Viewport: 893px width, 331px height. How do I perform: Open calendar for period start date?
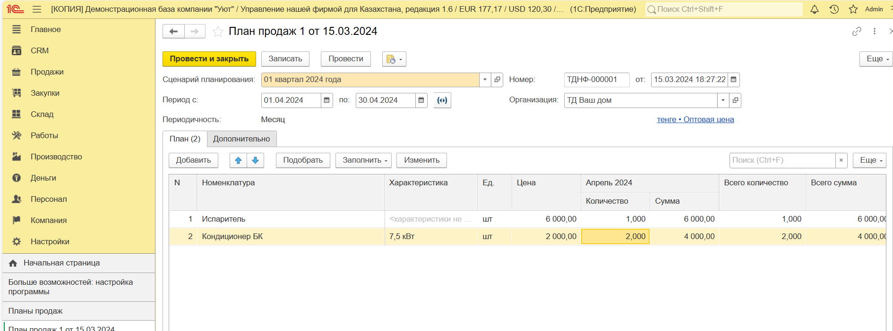[326, 100]
